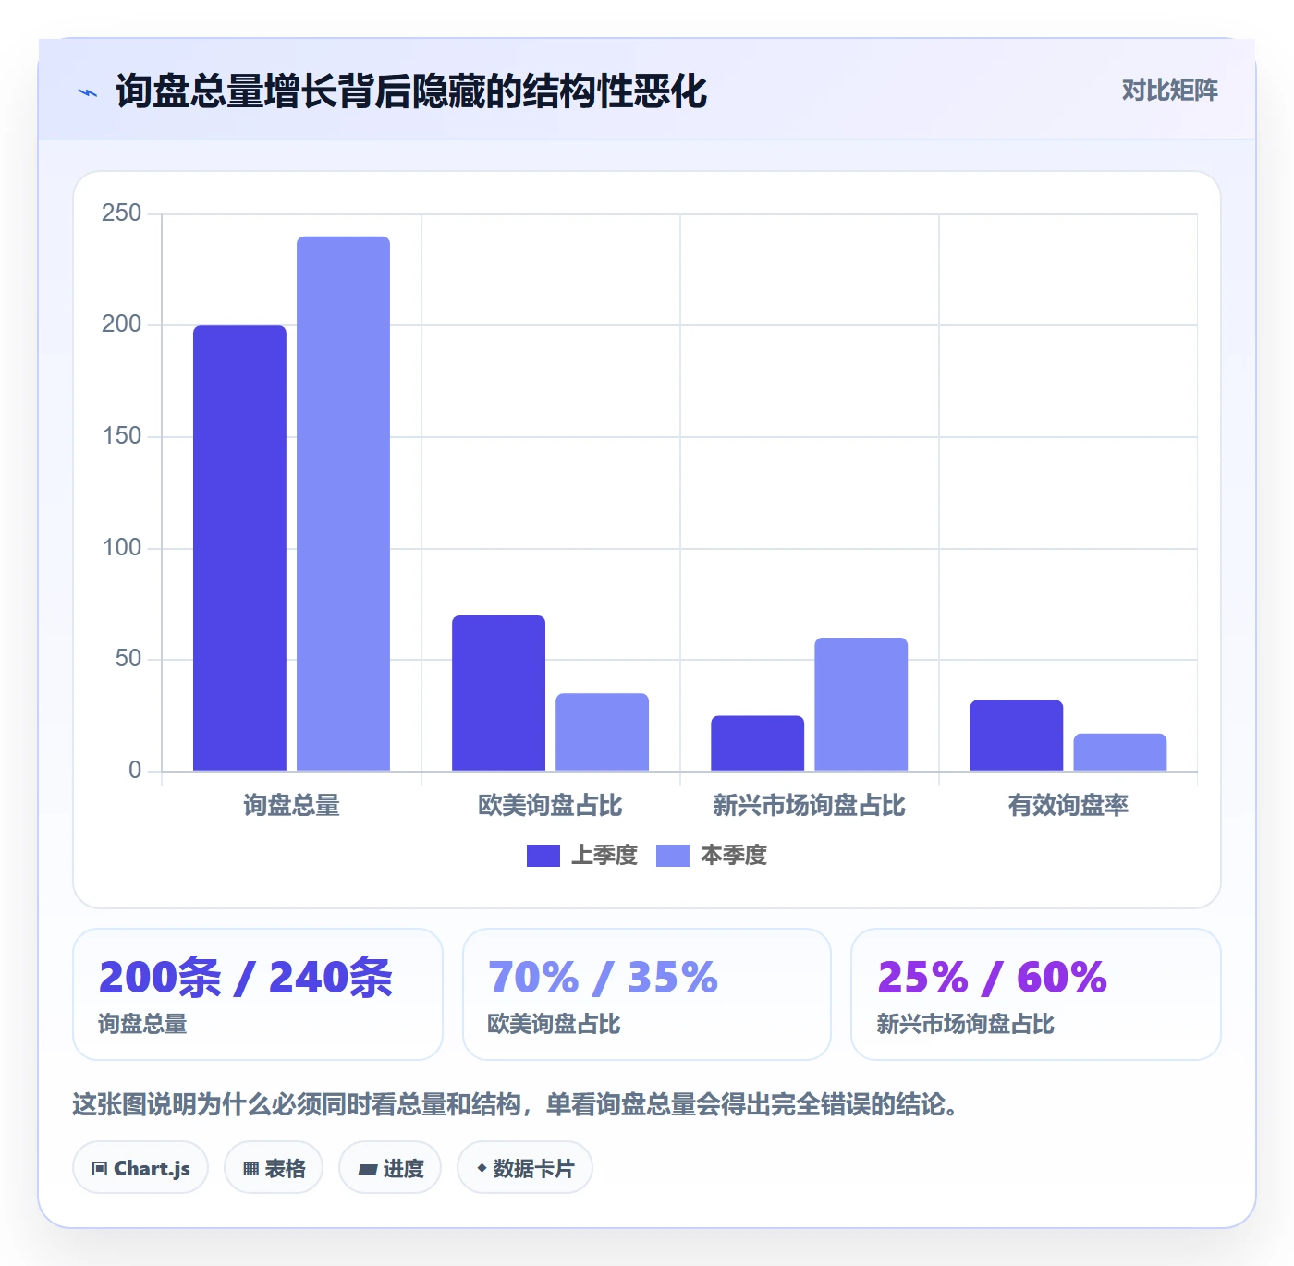Select the 上季度 bar for 欧美询盘占比
1294x1266 pixels.
[498, 693]
